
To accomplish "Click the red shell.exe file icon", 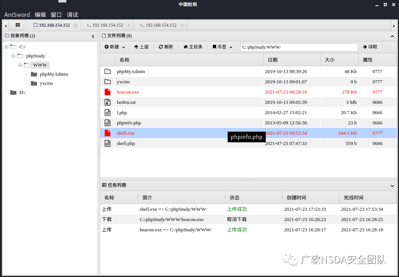I will (x=108, y=133).
